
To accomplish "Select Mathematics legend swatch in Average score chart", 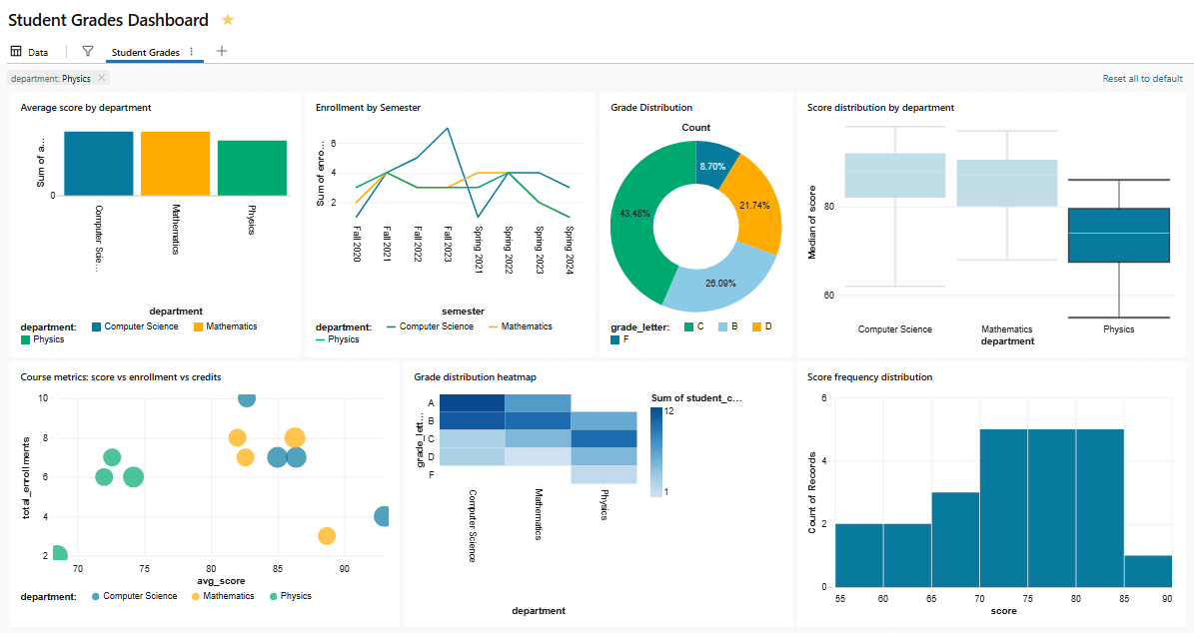I will 198,326.
